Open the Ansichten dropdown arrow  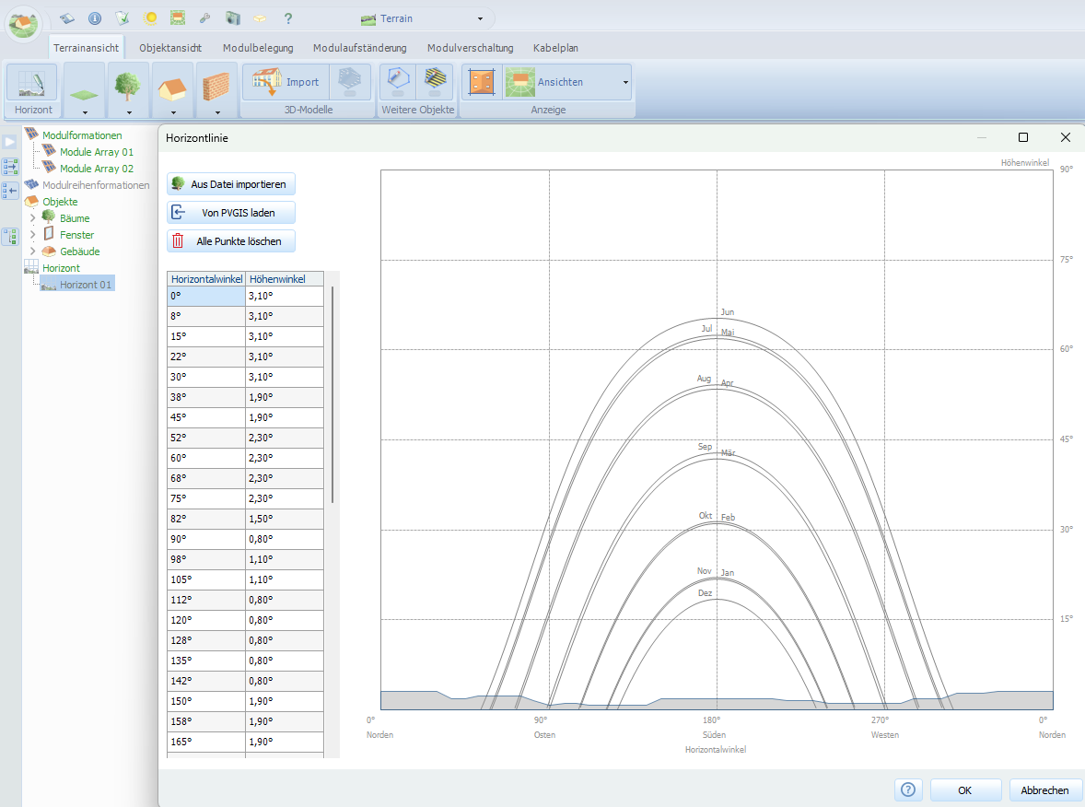pos(625,83)
